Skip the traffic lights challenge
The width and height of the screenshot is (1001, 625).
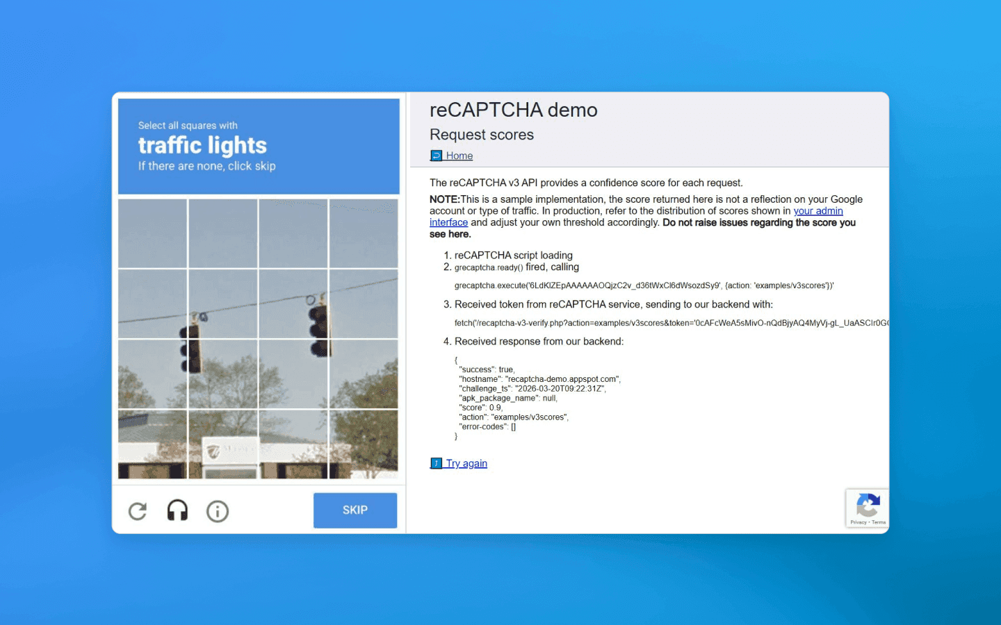point(355,510)
